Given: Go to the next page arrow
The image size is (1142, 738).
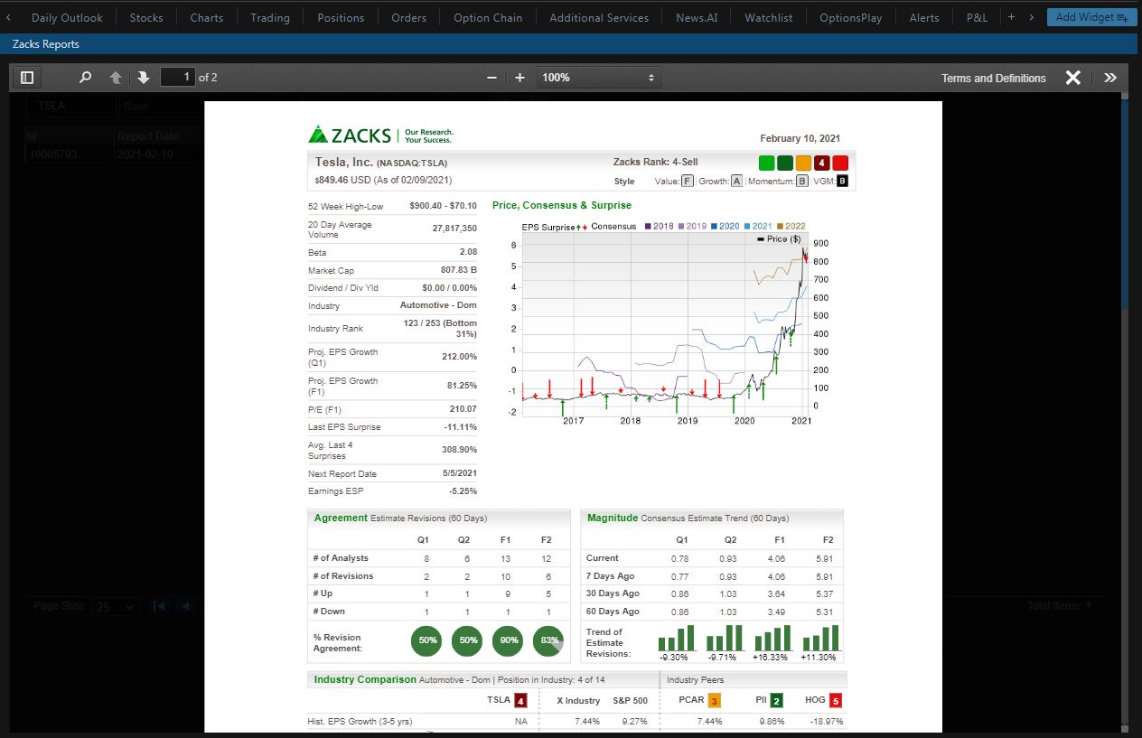Looking at the screenshot, I should tap(144, 77).
